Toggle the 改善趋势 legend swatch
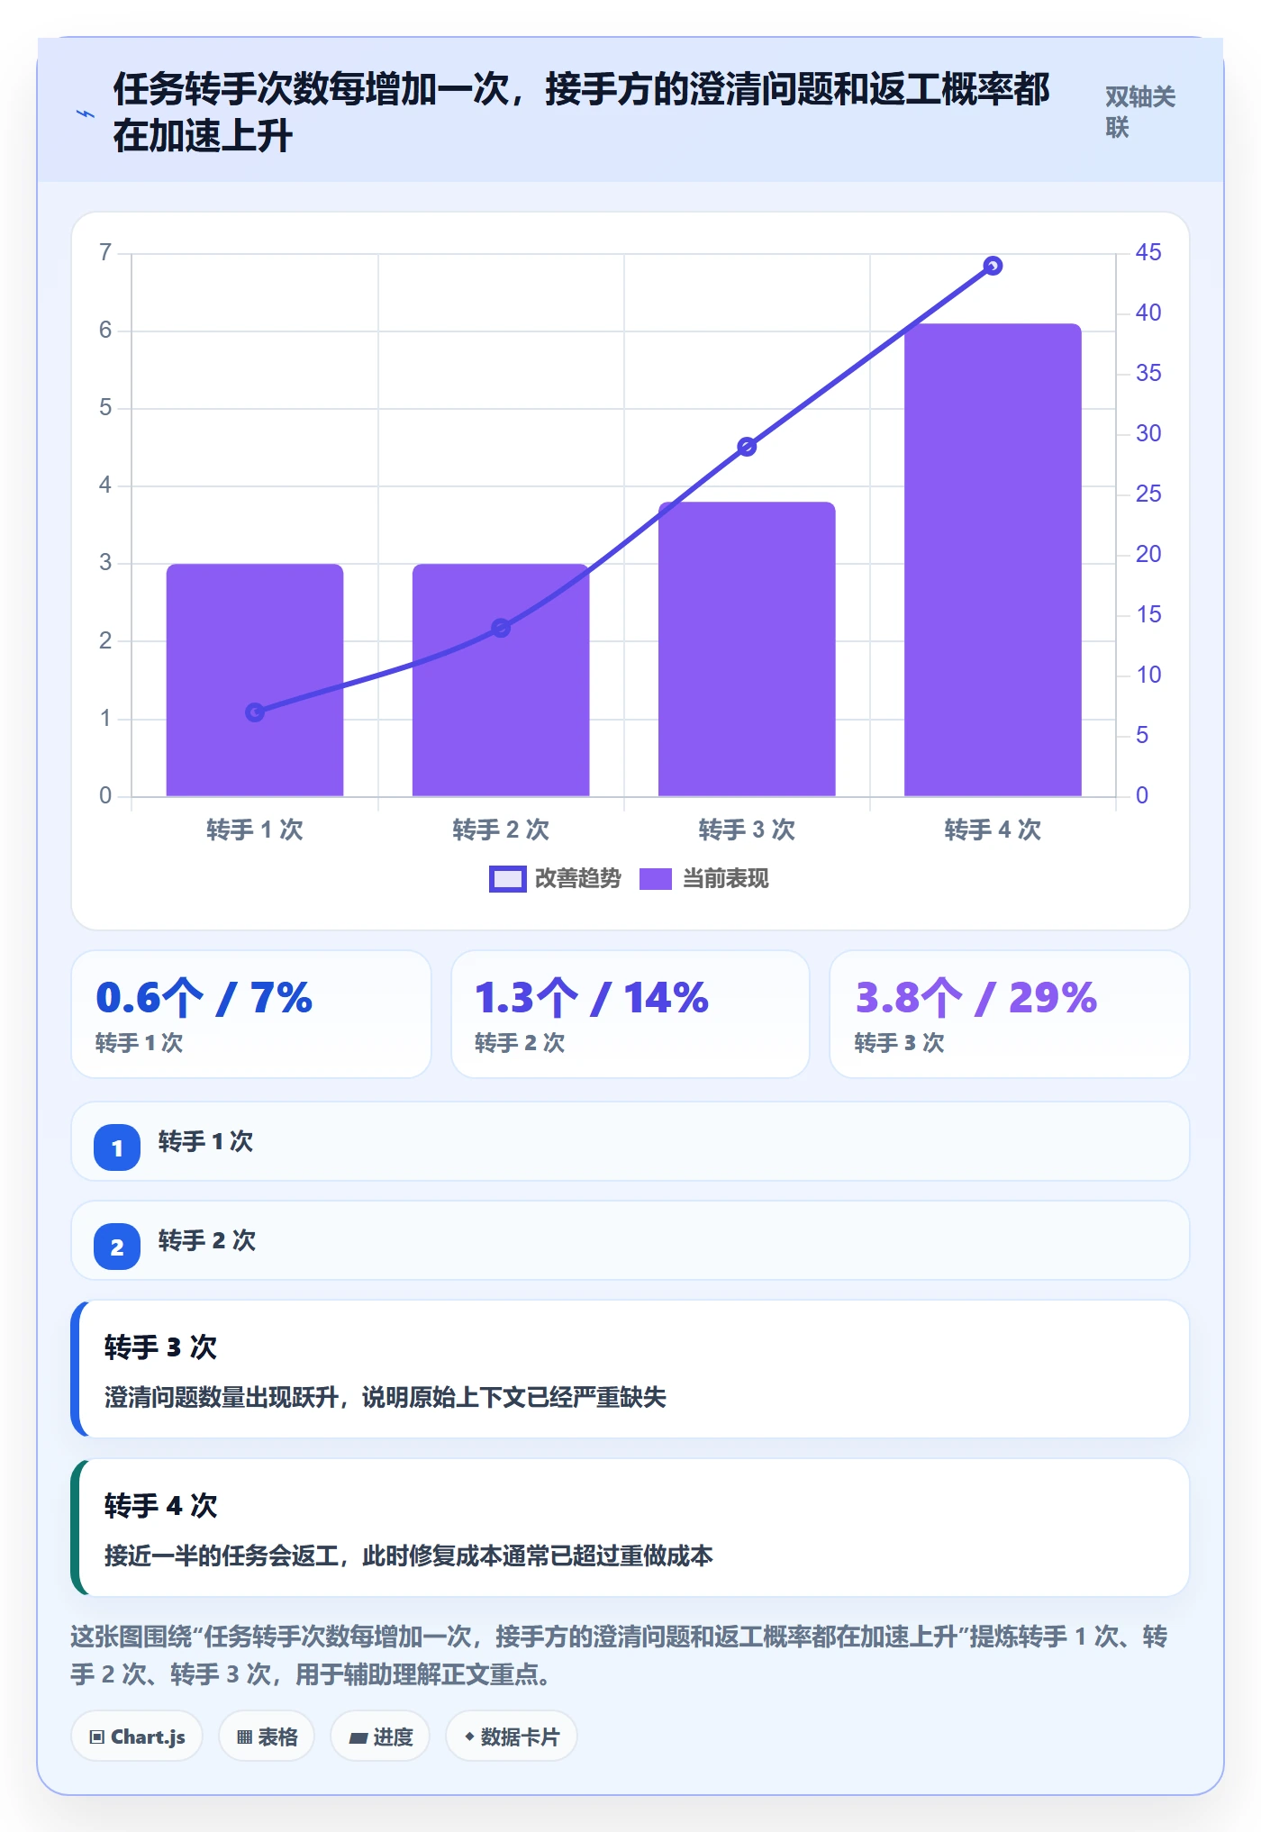The width and height of the screenshot is (1261, 1832). pos(507,879)
